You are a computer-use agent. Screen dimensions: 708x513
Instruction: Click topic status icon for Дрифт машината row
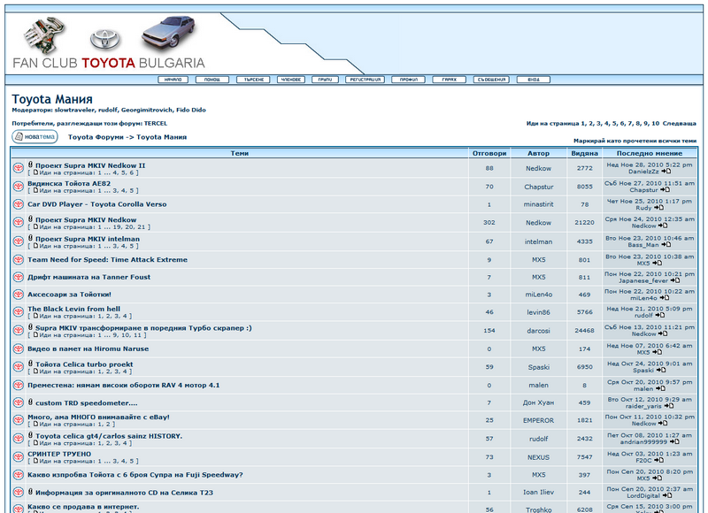pyautogui.click(x=18, y=277)
